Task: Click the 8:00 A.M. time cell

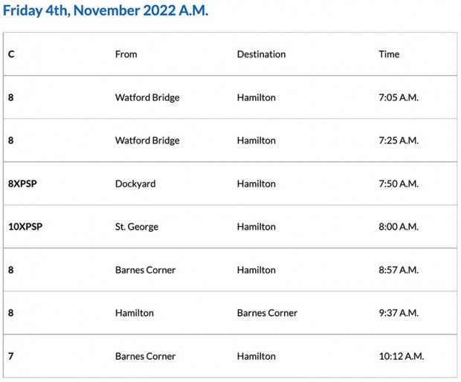Action: tap(399, 227)
